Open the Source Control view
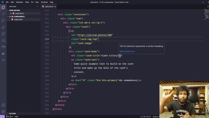Screen dimensions: 209x118 [3, 20]
